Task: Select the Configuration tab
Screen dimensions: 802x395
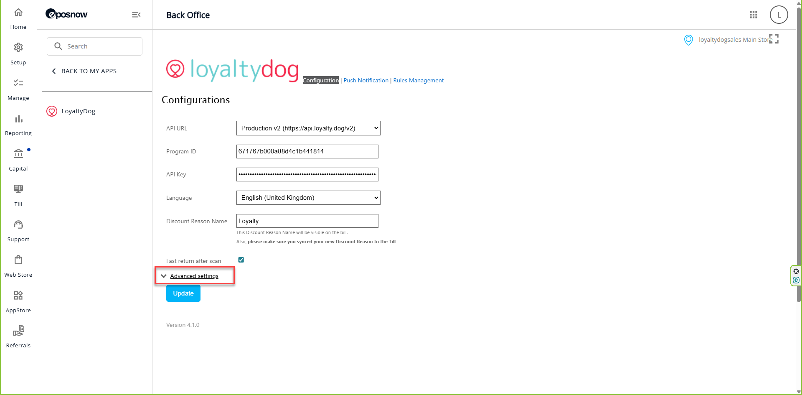Action: click(321, 80)
